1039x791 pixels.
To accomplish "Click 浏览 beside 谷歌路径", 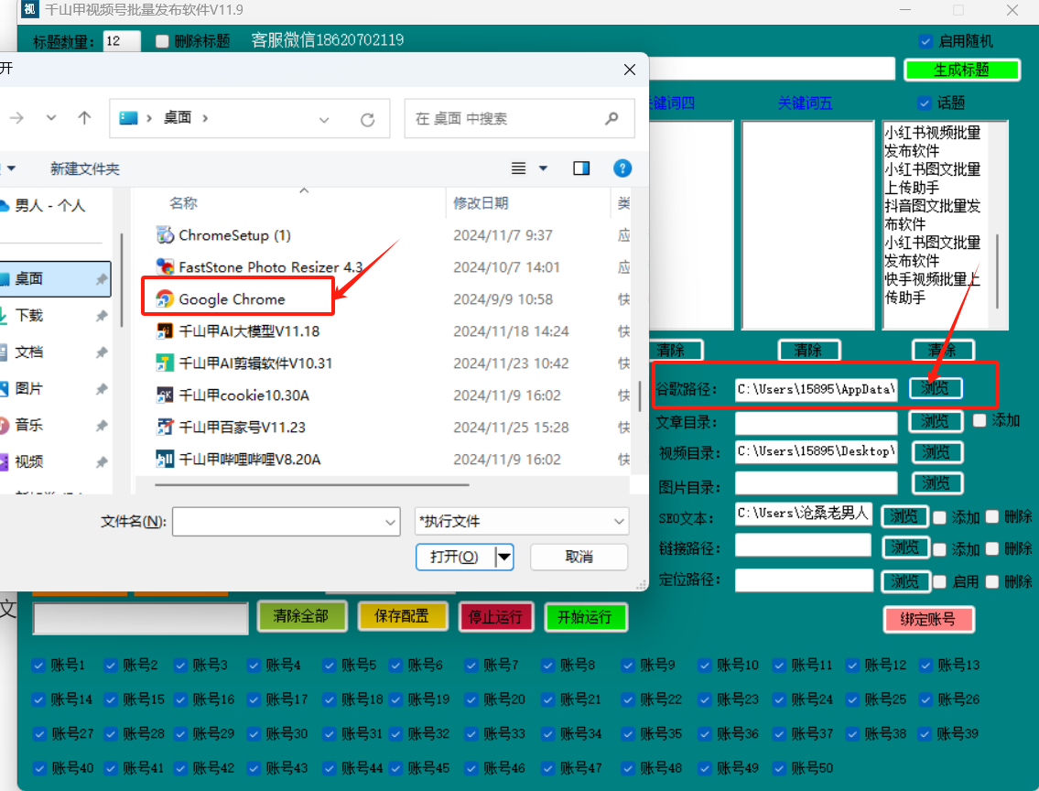I will point(935,388).
